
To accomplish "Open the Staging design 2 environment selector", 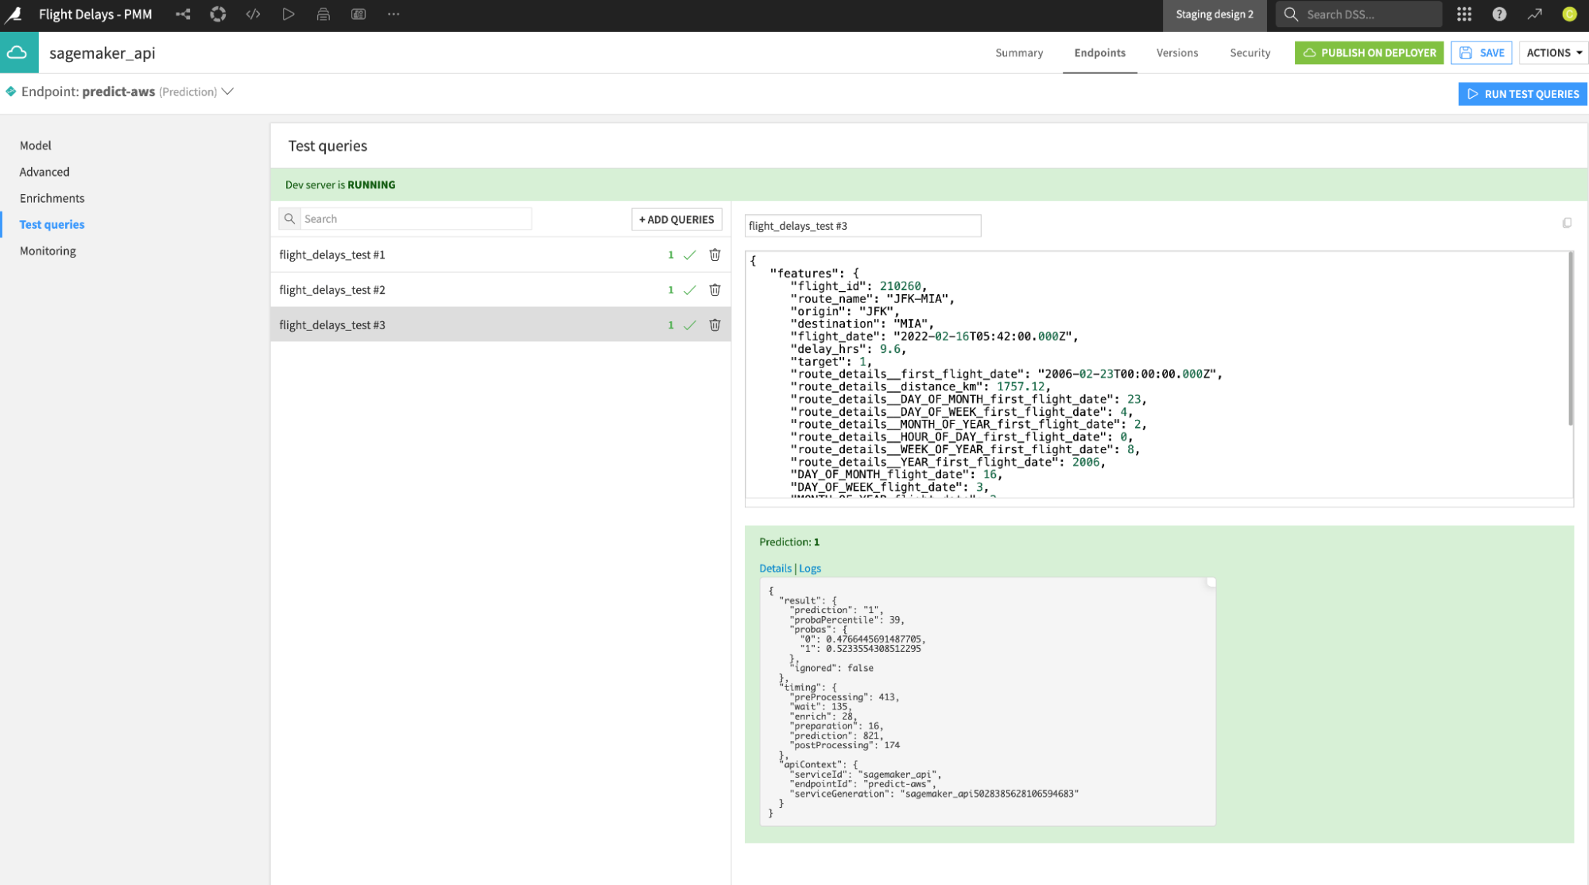I will point(1215,14).
